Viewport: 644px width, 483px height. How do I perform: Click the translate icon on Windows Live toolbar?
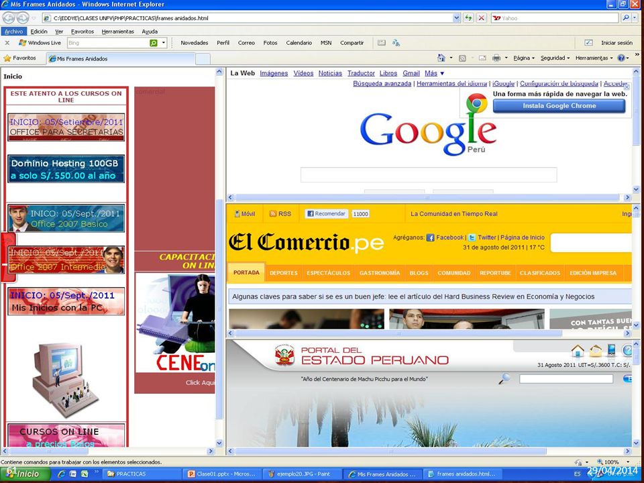tap(396, 43)
